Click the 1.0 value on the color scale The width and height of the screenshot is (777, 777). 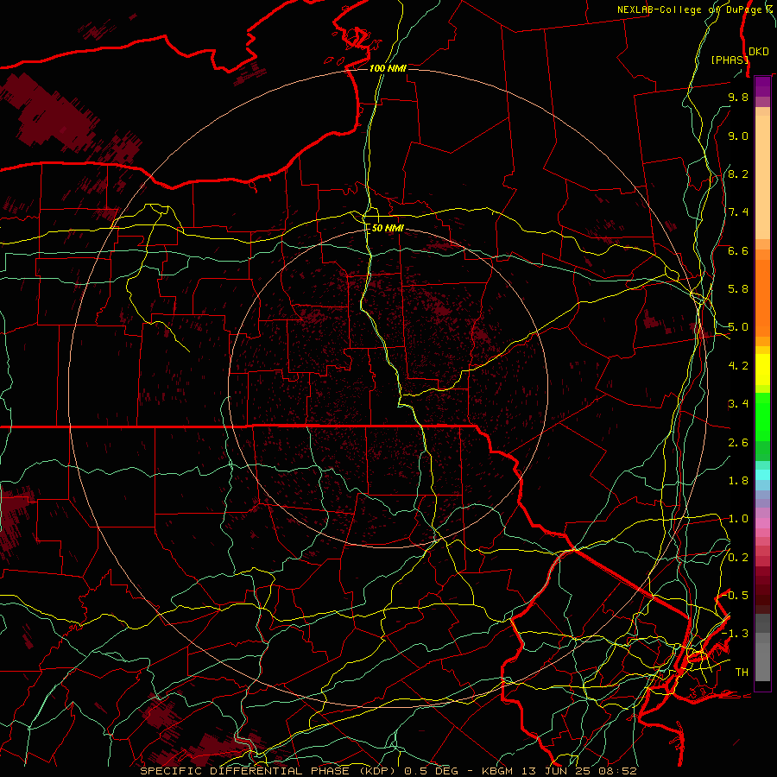click(x=738, y=519)
